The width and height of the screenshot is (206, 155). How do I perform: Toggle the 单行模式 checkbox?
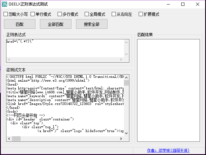pyautogui.click(x=41, y=14)
